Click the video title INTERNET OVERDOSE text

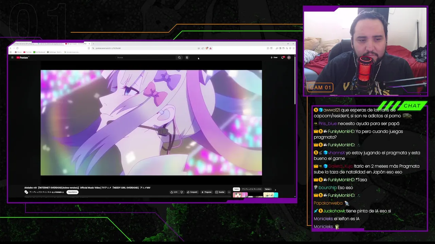click(87, 187)
